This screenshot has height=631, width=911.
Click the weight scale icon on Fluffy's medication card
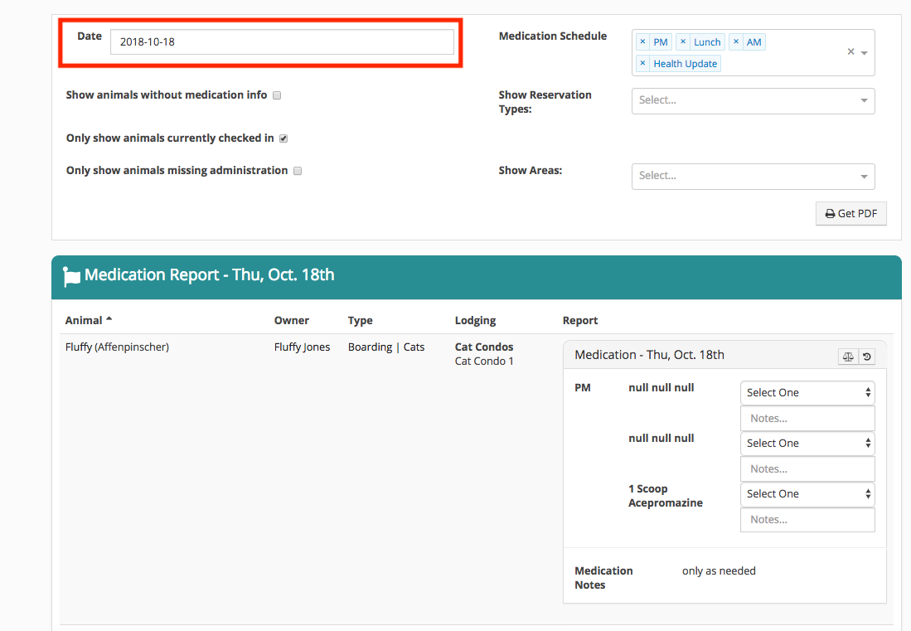tap(848, 357)
